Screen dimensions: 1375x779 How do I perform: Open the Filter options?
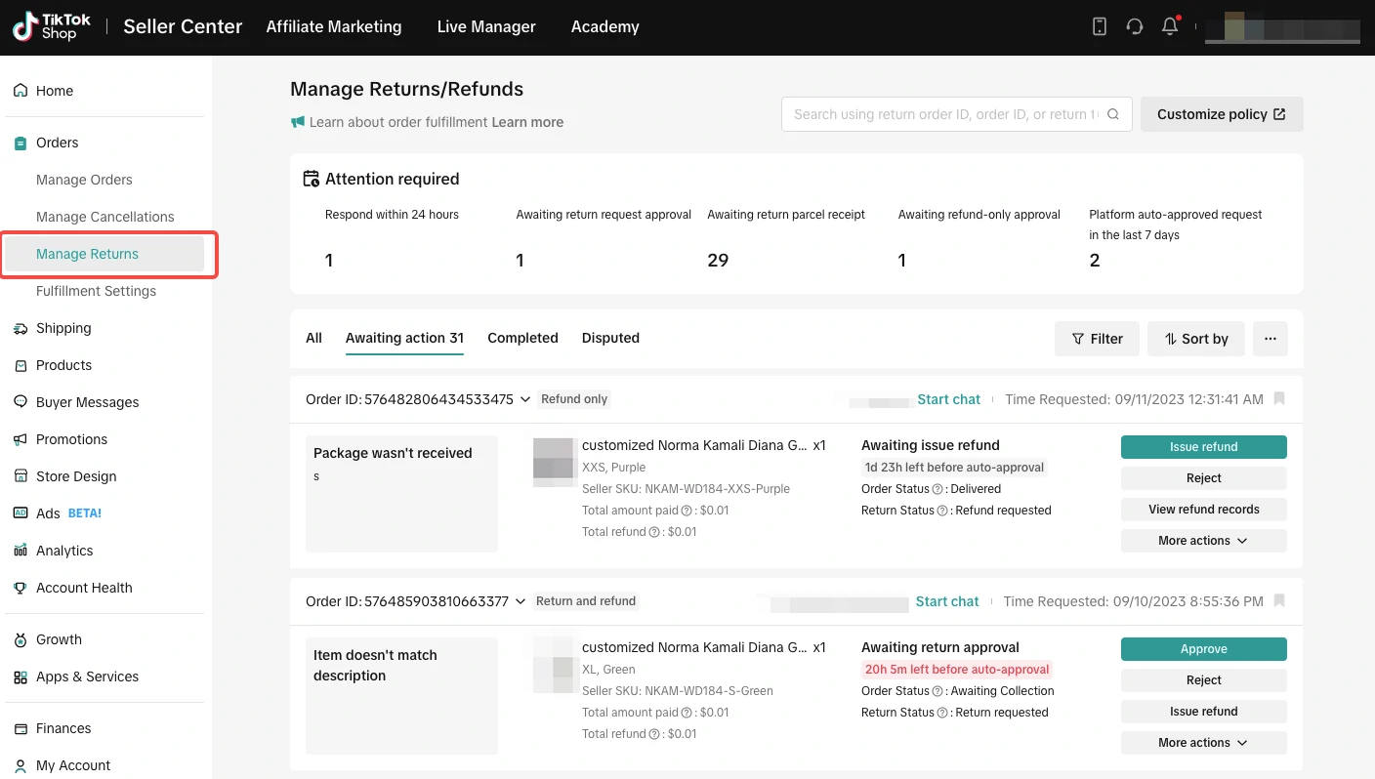coord(1096,339)
